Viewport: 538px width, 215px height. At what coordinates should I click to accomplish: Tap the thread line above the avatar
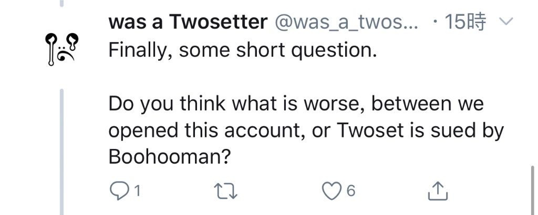pyautogui.click(x=62, y=4)
